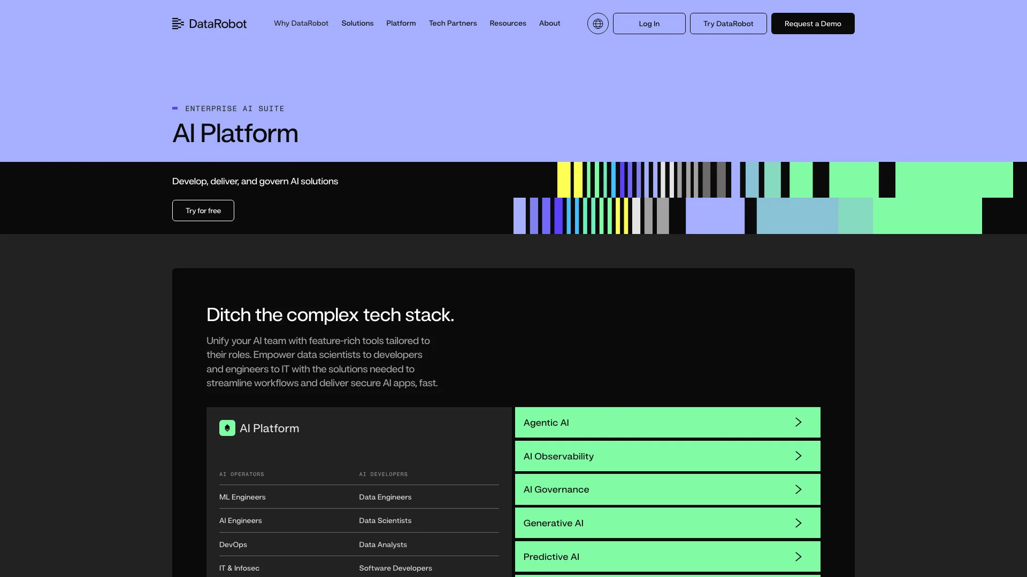Image resolution: width=1027 pixels, height=577 pixels.
Task: Open the Solutions menu
Action: click(x=357, y=24)
